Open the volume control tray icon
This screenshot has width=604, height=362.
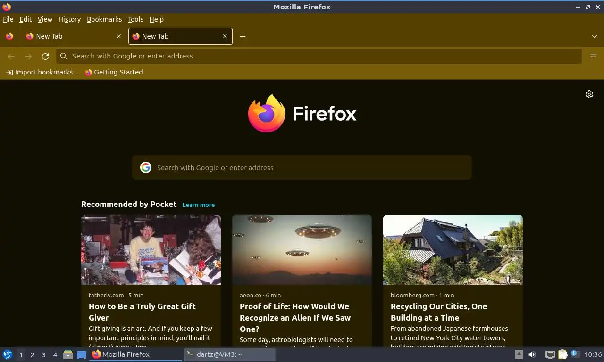[532, 354]
